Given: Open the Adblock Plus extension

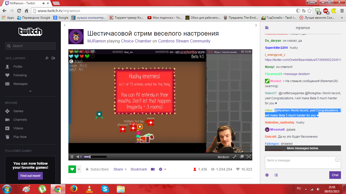Looking at the screenshot, I should [326, 11].
